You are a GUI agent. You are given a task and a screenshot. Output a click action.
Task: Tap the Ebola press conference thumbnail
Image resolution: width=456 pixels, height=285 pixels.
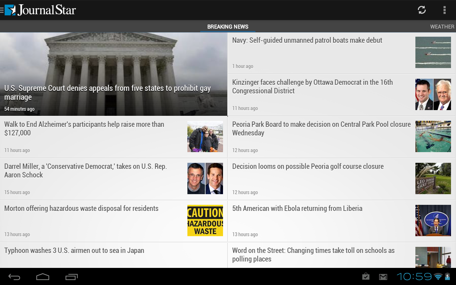[433, 221]
